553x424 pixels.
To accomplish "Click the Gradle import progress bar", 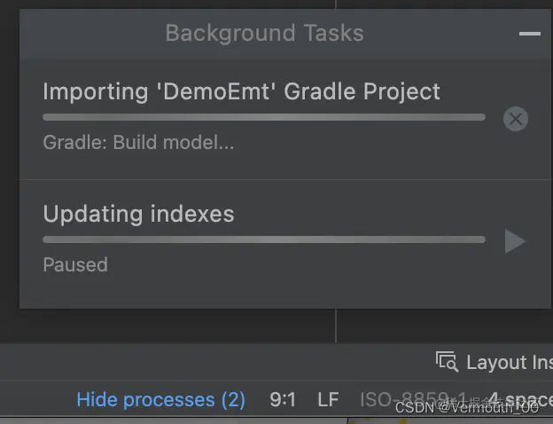I will coord(264,117).
